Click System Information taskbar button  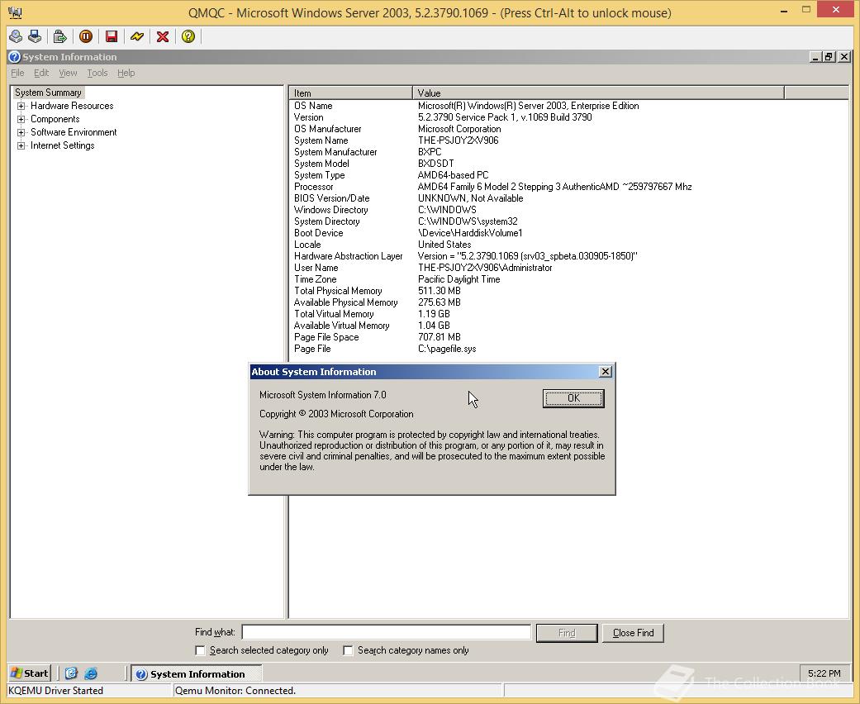coord(196,673)
